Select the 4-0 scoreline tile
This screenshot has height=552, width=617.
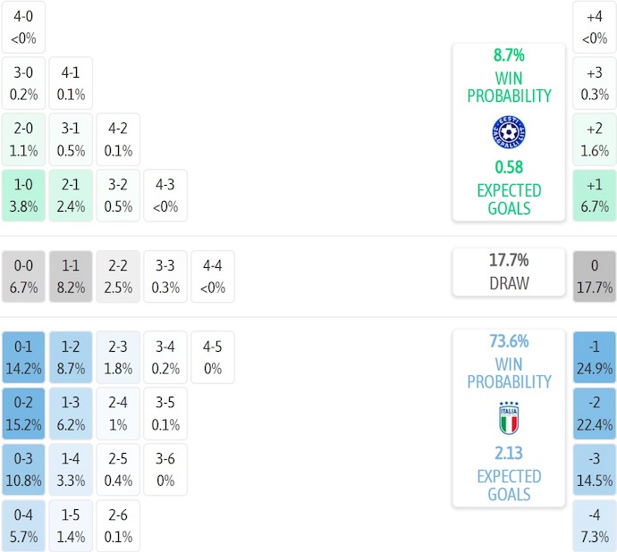pos(24,27)
